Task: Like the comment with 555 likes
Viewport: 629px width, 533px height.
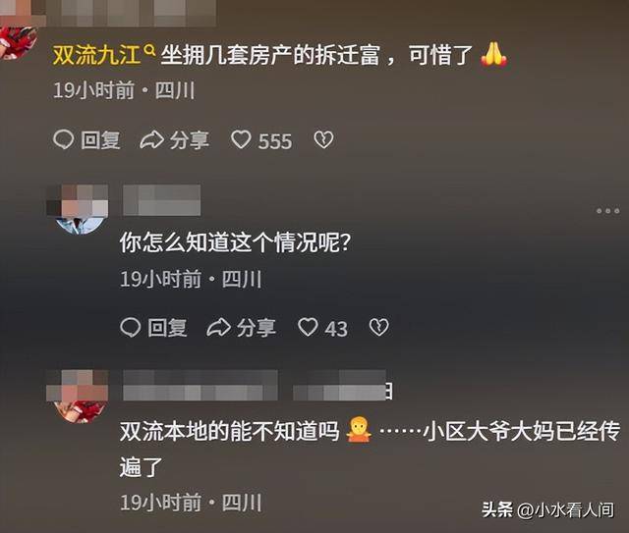Action: click(241, 139)
